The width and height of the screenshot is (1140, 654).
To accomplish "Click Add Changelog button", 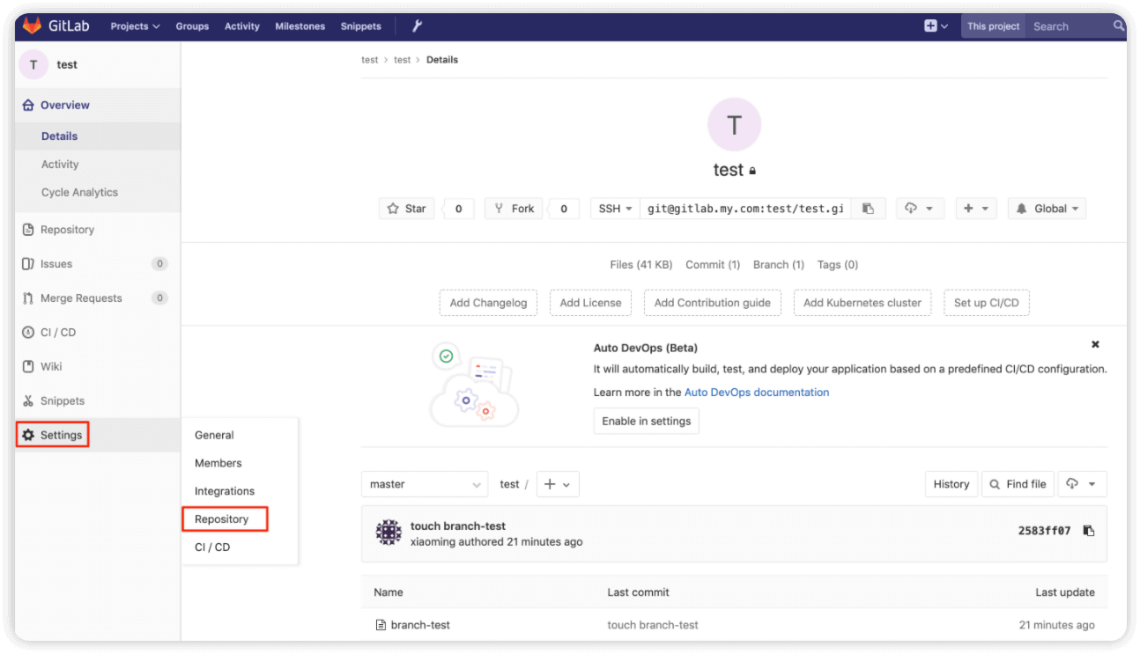I will (x=488, y=303).
